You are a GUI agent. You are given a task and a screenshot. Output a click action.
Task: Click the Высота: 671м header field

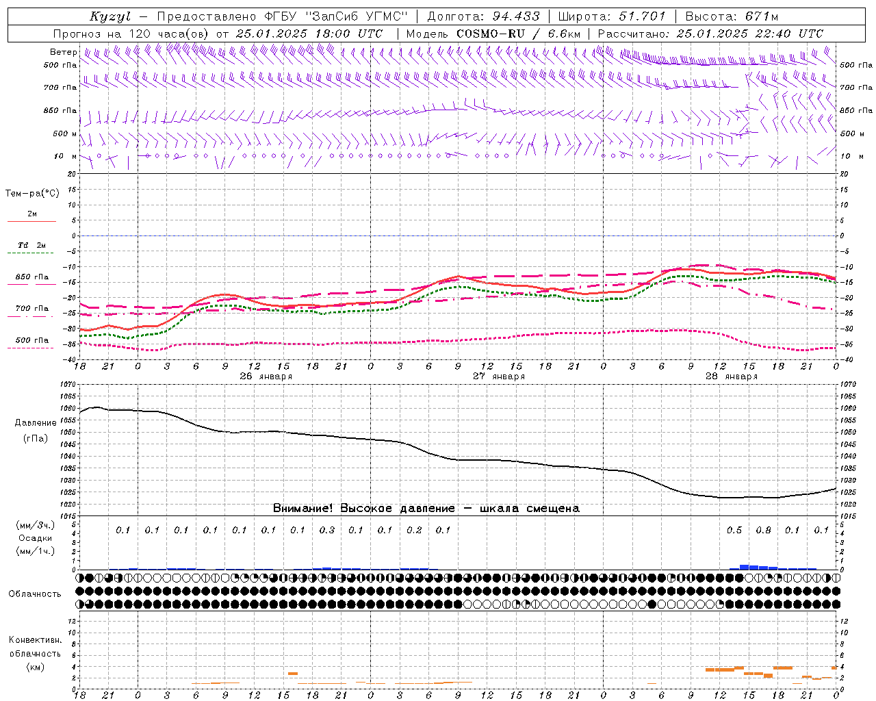point(732,17)
